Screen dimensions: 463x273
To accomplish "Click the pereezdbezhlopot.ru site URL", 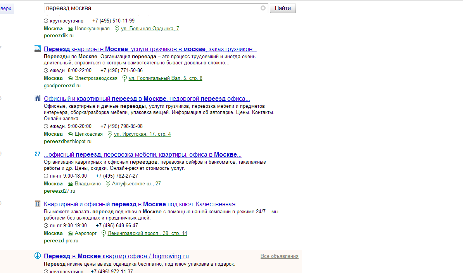I will [67, 142].
